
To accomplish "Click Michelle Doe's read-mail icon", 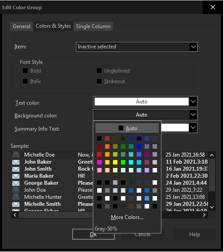I will [x=16, y=155].
